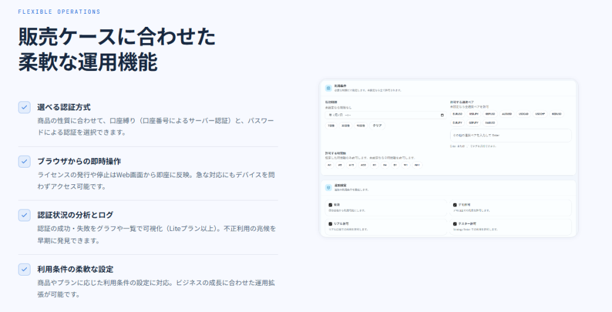
Task: Click the クリア button under the date field
Action: pyautogui.click(x=377, y=126)
